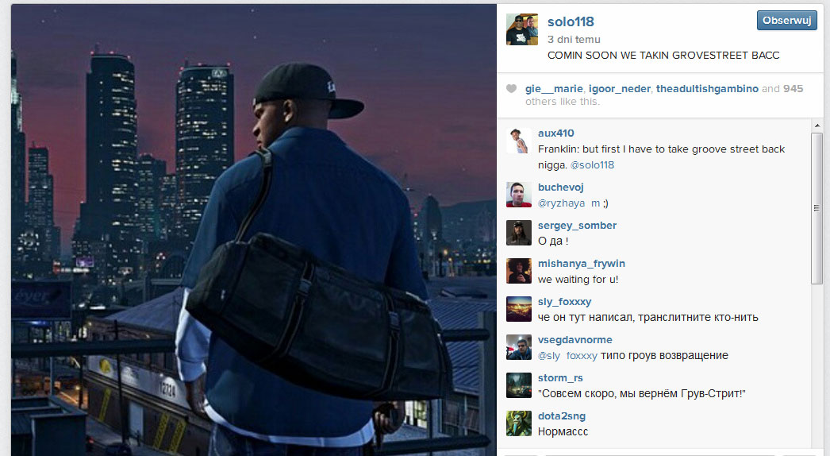This screenshot has height=456, width=830.
Task: Open the @ryzhaya mention link
Action: 561,203
